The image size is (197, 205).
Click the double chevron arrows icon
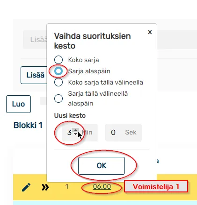click(45, 187)
